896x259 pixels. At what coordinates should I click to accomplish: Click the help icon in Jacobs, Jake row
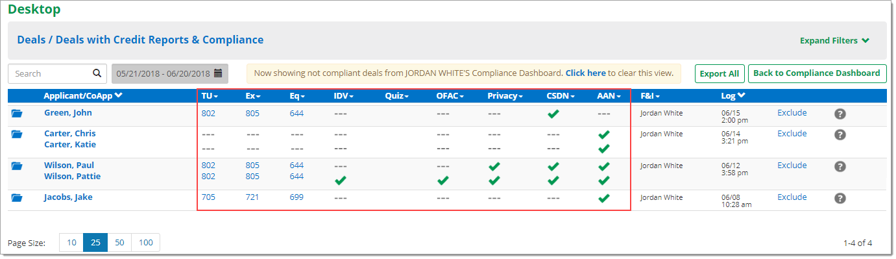(840, 199)
